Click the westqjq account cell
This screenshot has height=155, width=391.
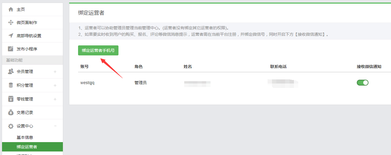(87, 83)
